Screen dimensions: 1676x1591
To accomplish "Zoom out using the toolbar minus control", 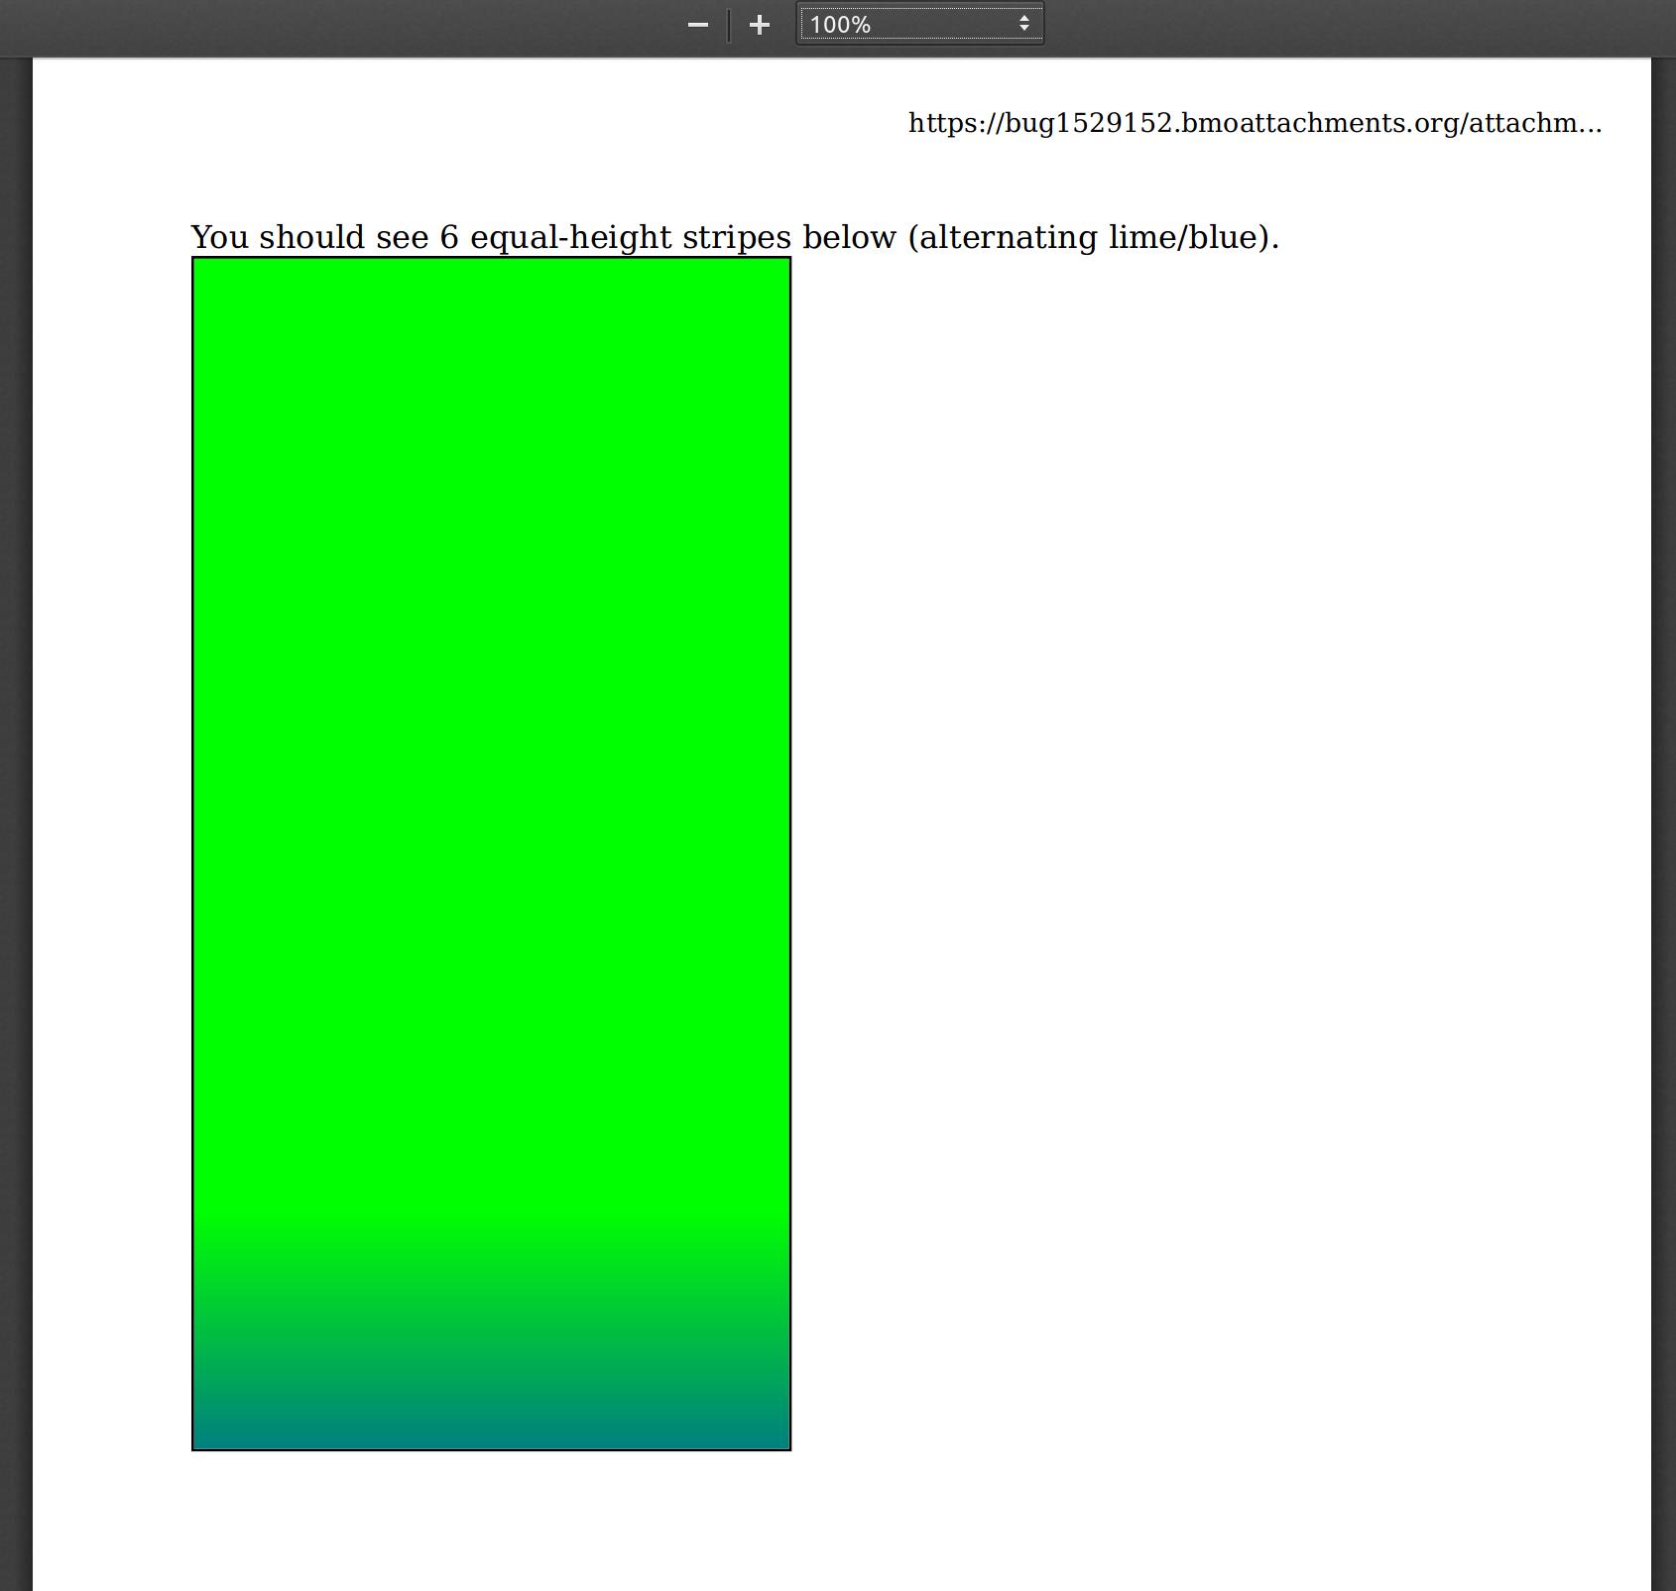I will coord(697,24).
